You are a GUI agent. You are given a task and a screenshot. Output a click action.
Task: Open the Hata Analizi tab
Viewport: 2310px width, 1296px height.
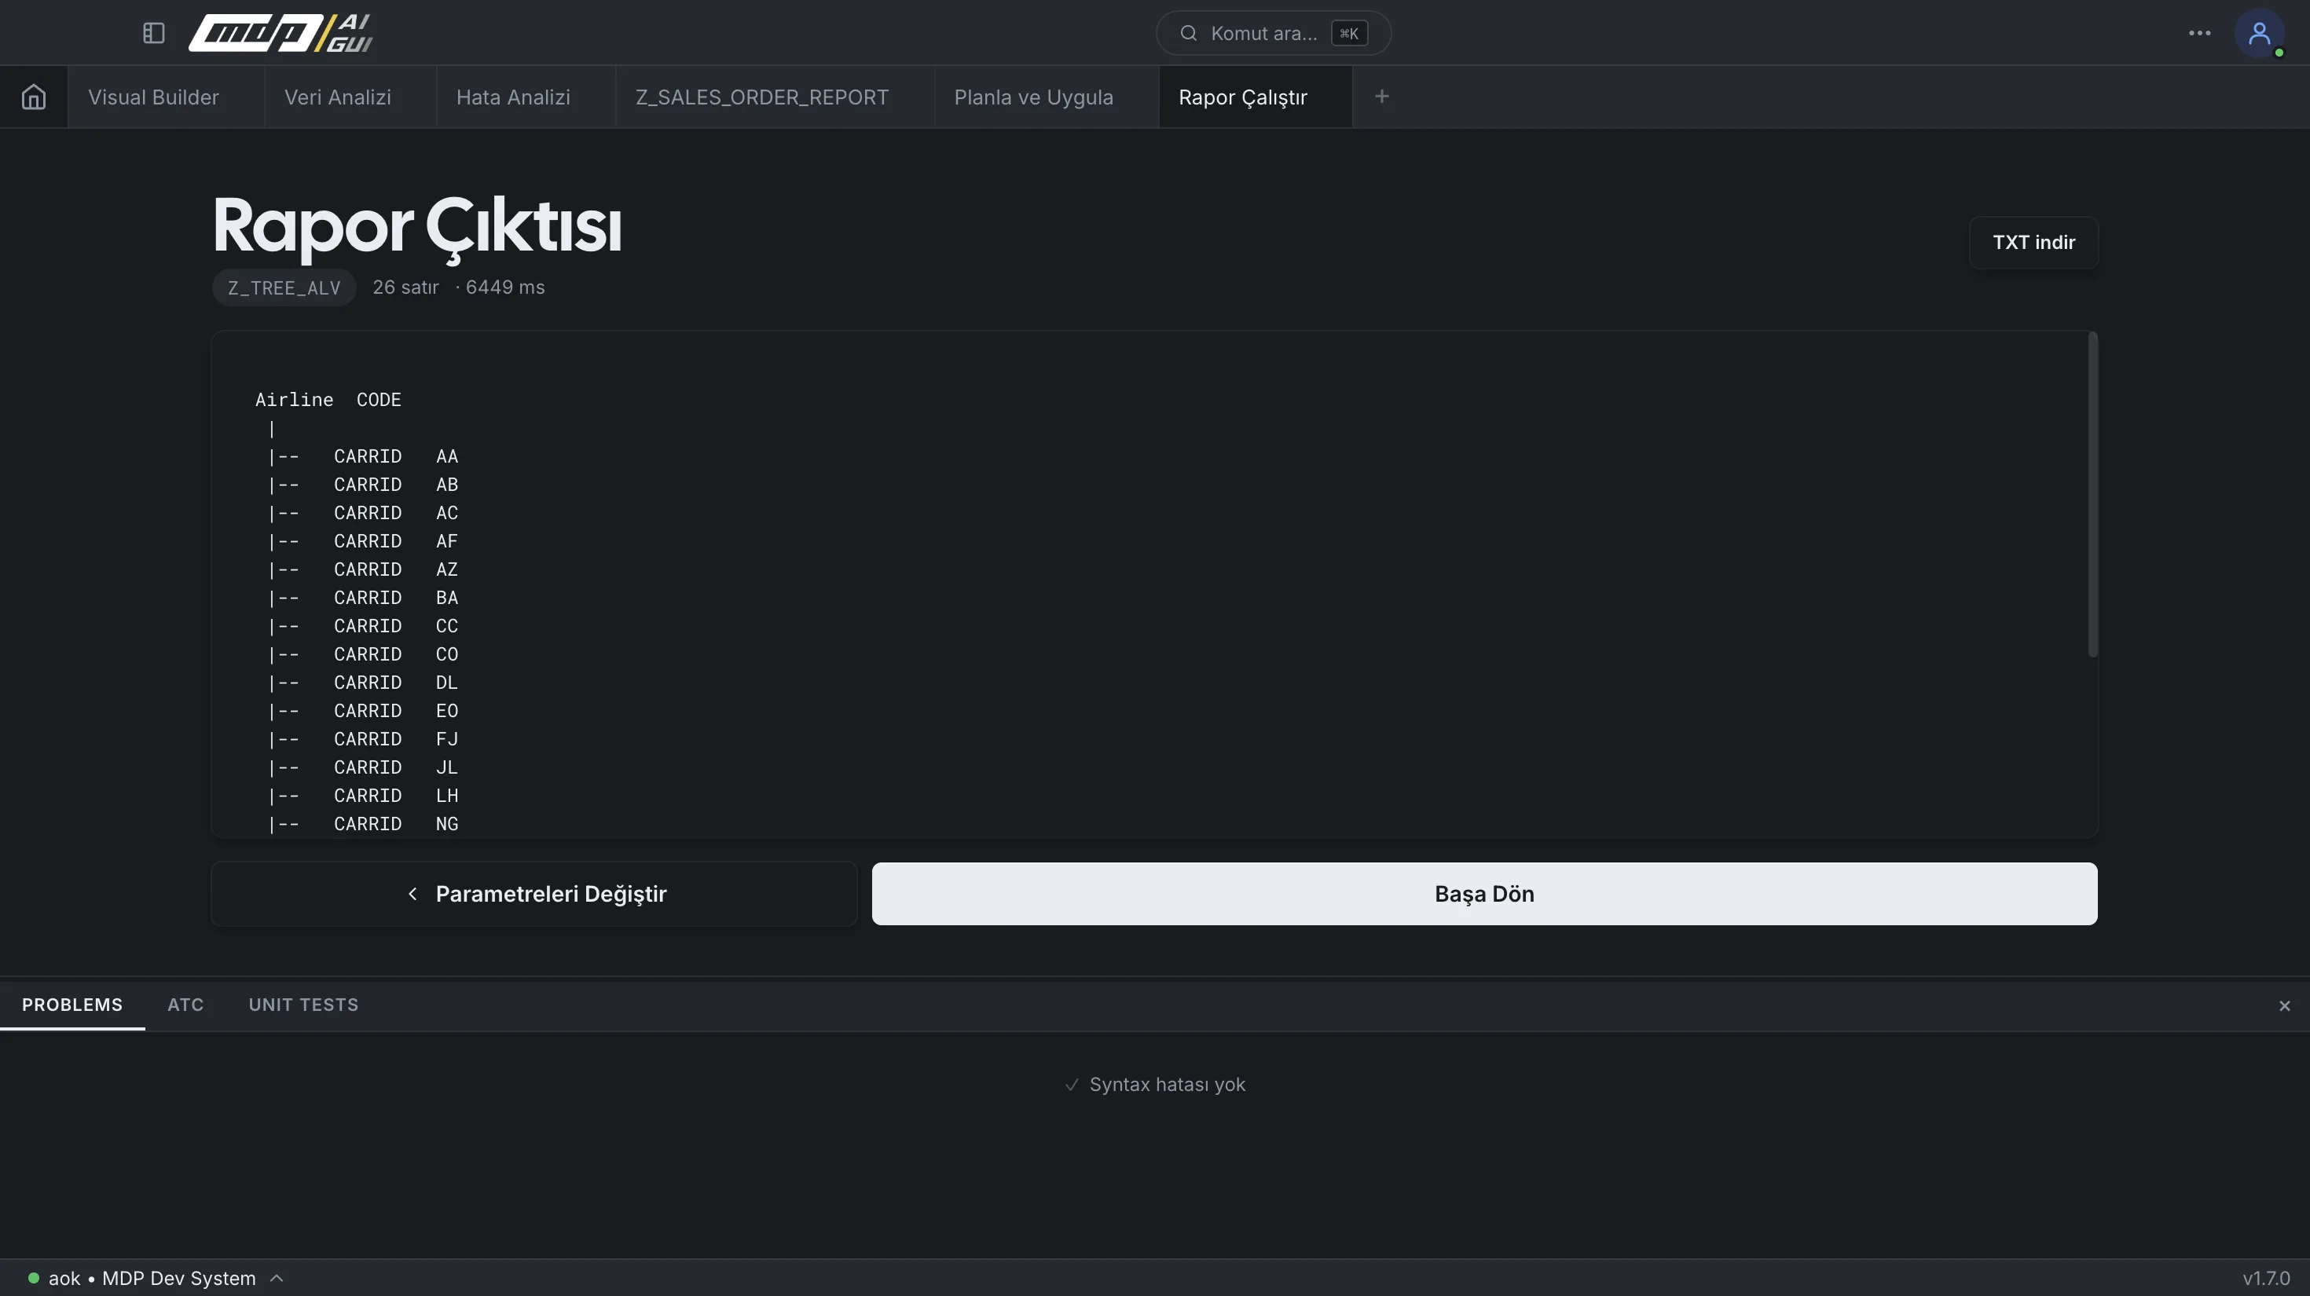click(513, 97)
